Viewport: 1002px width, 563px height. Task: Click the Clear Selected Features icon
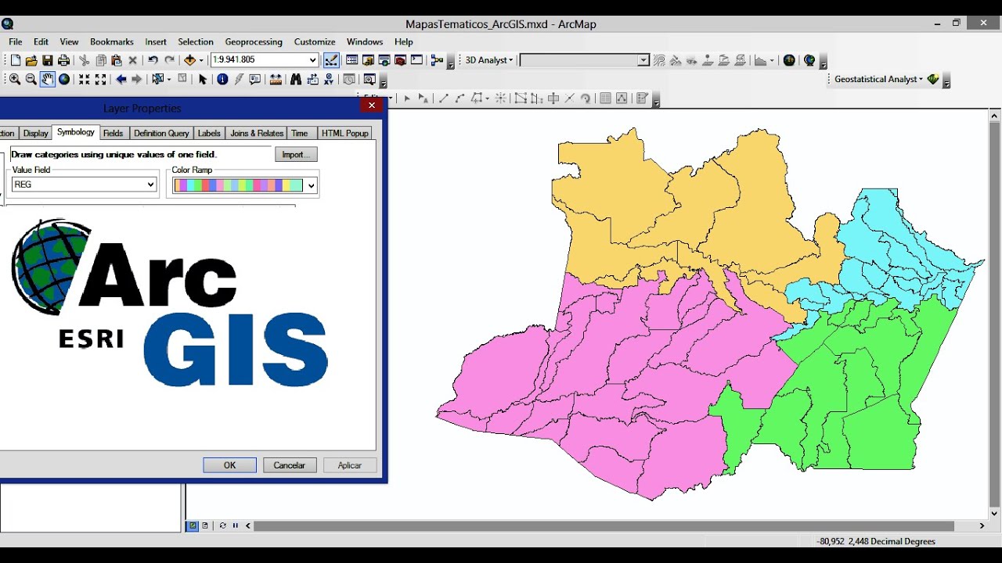tap(182, 79)
